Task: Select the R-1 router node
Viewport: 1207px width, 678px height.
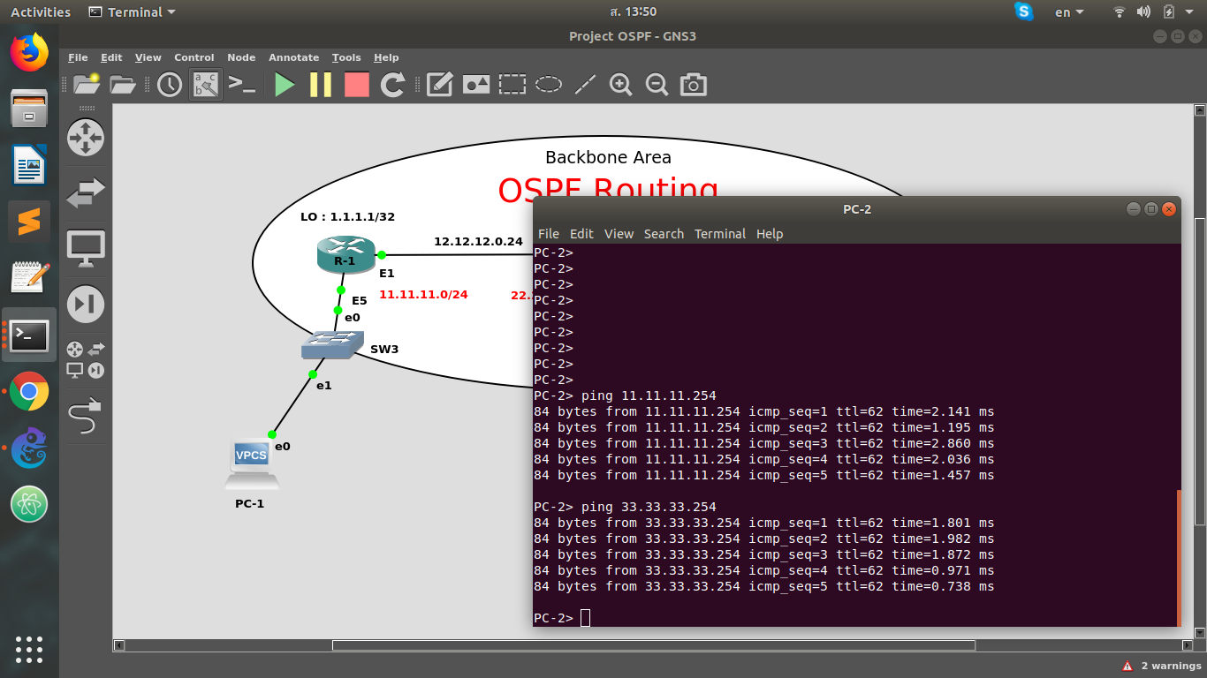Action: click(x=345, y=254)
